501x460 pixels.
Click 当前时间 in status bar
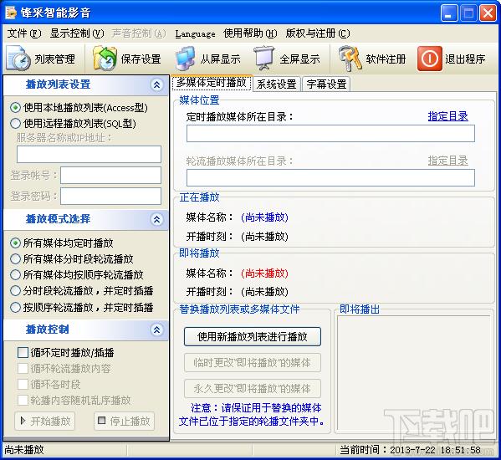tap(411, 450)
